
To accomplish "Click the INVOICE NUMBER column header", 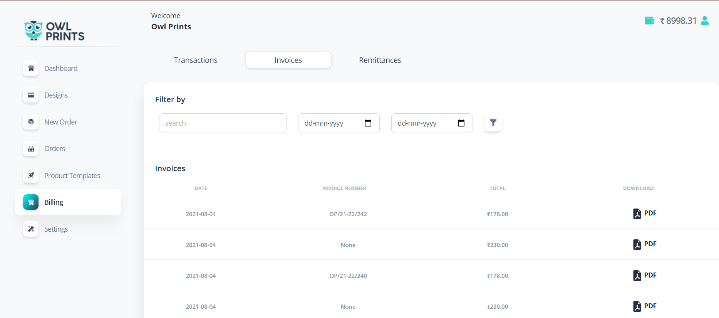I will pyautogui.click(x=344, y=188).
